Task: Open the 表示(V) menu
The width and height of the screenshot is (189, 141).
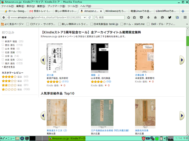Action: pos(31,6)
